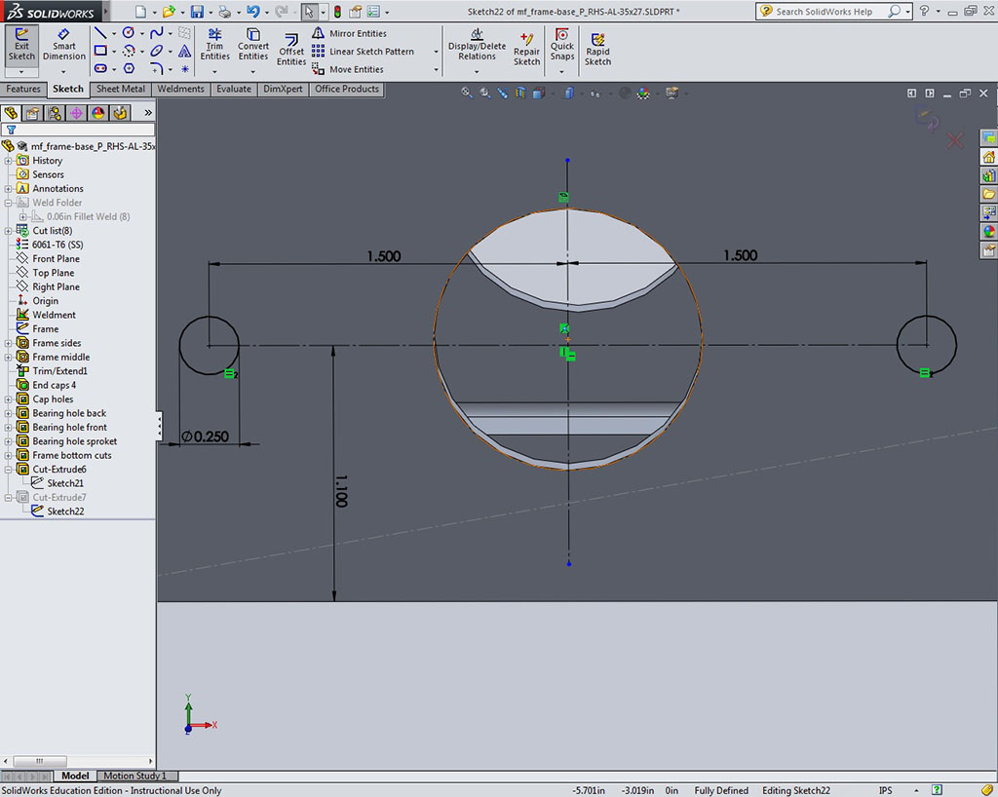The image size is (998, 797).
Task: Open the Sheet Metal tab
Action: 121,89
